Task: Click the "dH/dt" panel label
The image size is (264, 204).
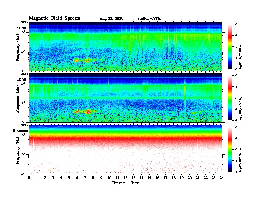Action: pos(21,28)
